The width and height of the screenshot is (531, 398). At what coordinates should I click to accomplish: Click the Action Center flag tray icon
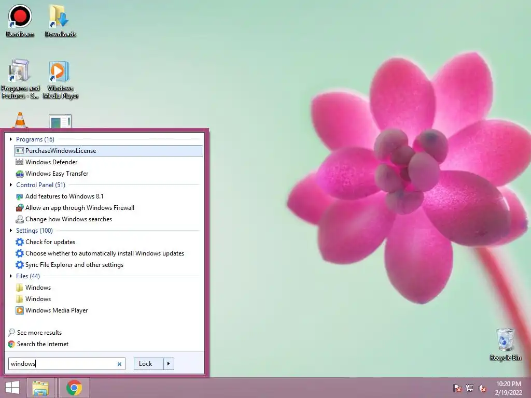click(457, 388)
